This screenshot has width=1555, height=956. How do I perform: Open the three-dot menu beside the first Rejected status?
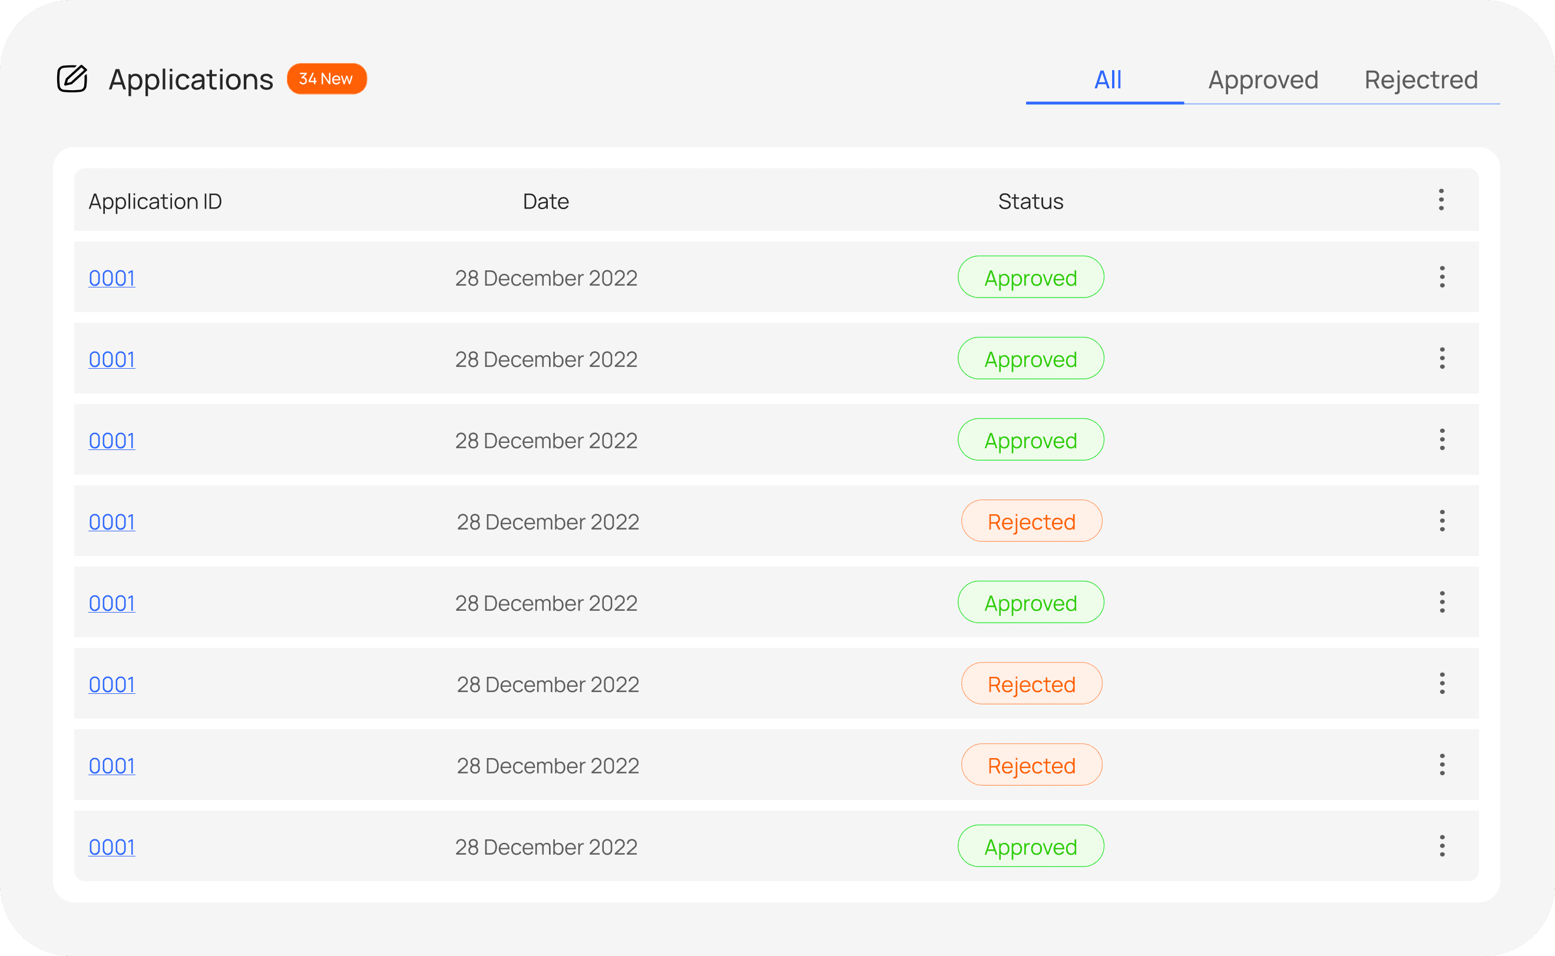pos(1442,521)
